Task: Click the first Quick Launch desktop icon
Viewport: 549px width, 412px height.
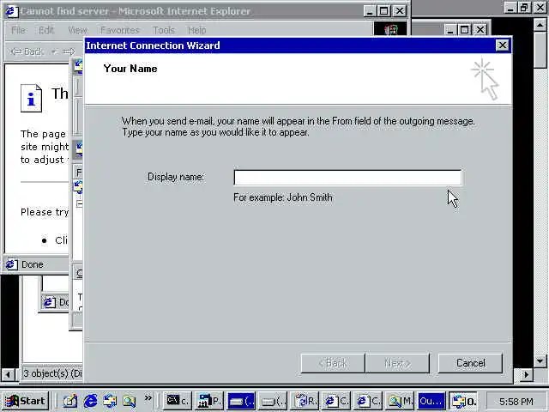Action: [70, 401]
